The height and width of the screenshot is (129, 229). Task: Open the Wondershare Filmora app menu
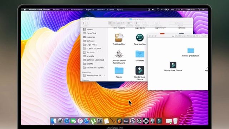tap(39, 10)
